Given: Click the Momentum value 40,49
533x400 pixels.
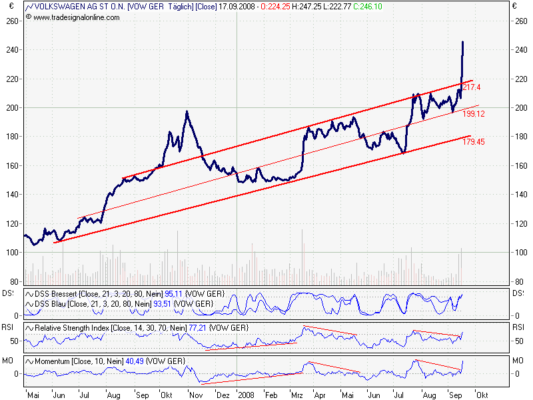Looking at the screenshot, I should [135, 361].
